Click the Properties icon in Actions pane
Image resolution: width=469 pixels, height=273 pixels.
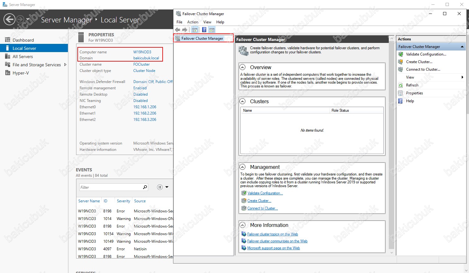click(x=400, y=93)
